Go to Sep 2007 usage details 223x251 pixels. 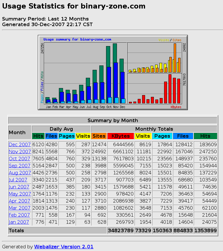coord(20,166)
